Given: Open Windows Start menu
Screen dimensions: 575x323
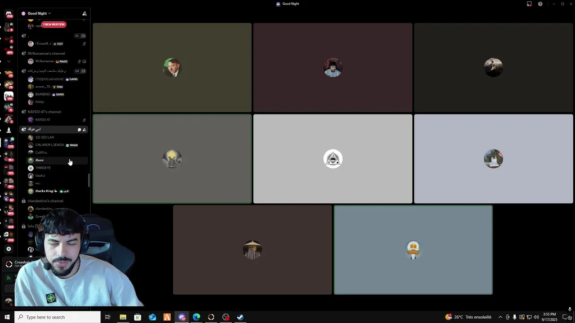Looking at the screenshot, I should [7, 317].
